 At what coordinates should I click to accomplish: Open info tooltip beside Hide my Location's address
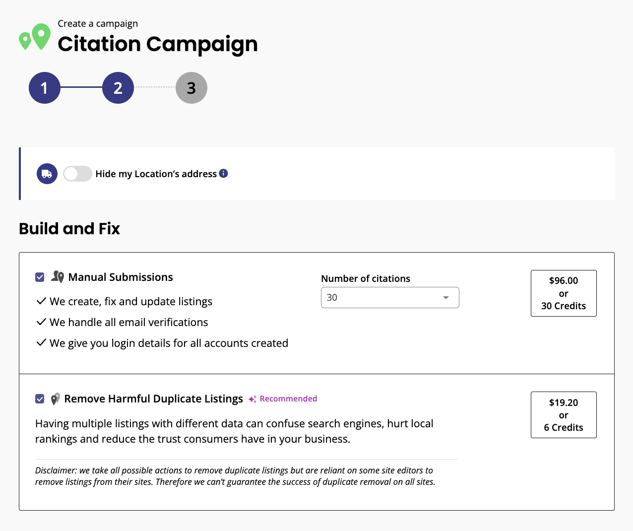[x=224, y=173]
